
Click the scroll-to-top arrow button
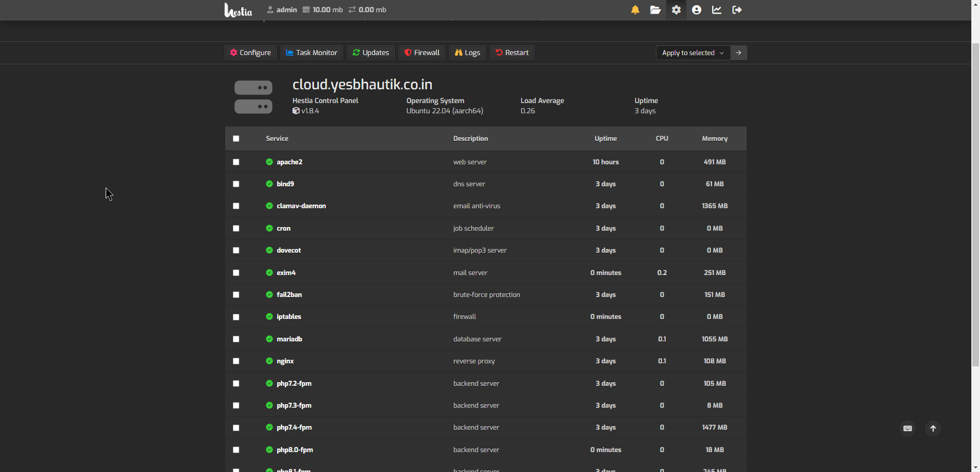933,429
